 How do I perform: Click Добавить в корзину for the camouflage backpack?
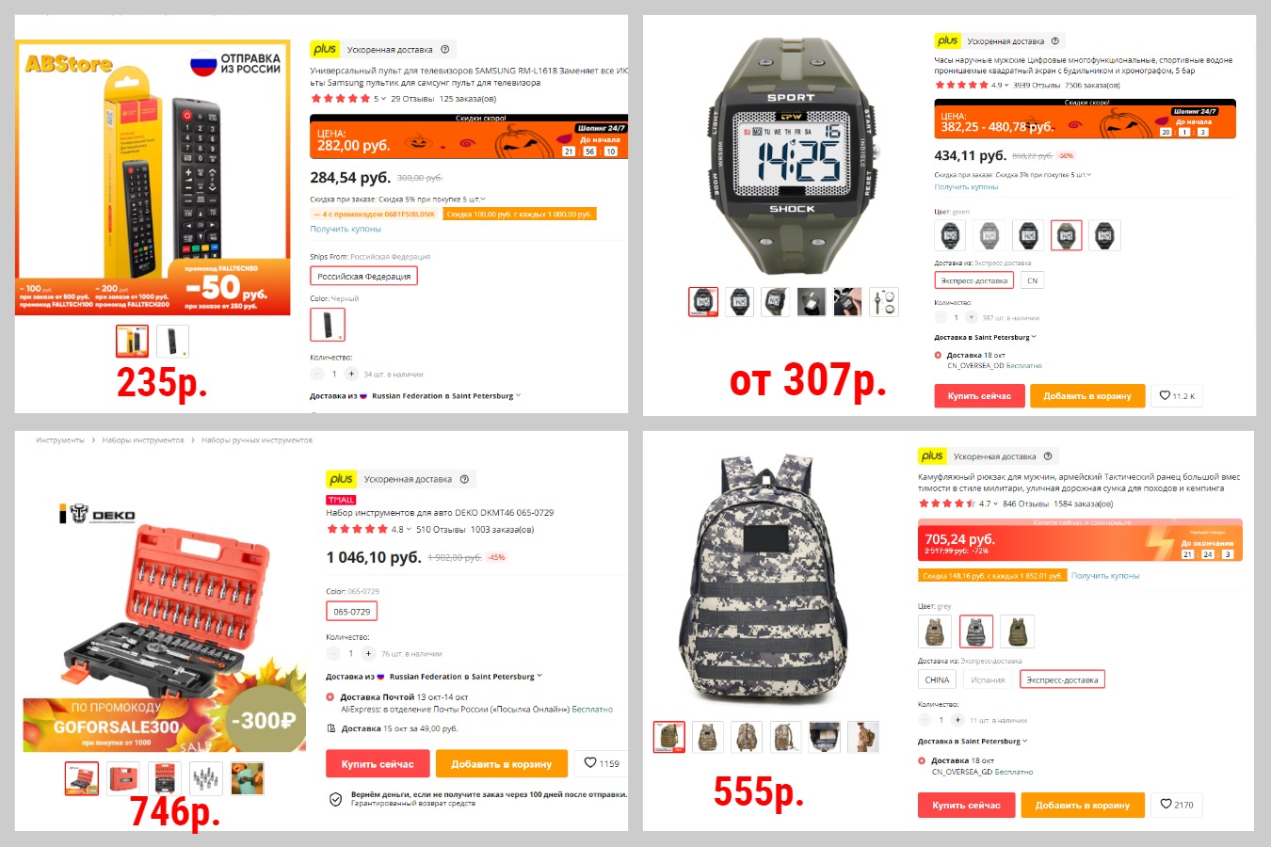(1083, 805)
